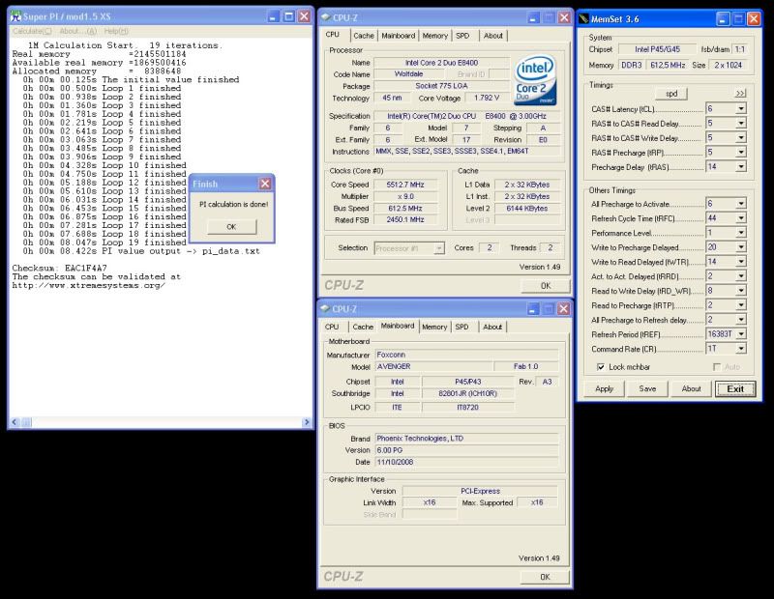Open Refresh Cycle Time (tRFC) dropdown
The image size is (774, 599).
(741, 218)
